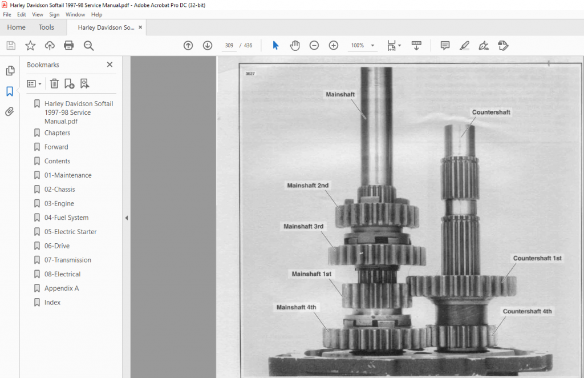Toggle the Bookmarks side panel icon

click(10, 91)
